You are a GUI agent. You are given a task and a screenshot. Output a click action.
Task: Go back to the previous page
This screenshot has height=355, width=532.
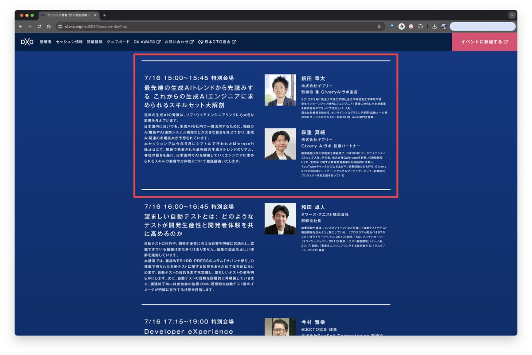pos(21,27)
